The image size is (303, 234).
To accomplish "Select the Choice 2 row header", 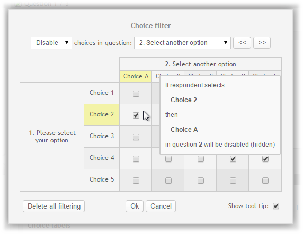I will pos(102,115).
